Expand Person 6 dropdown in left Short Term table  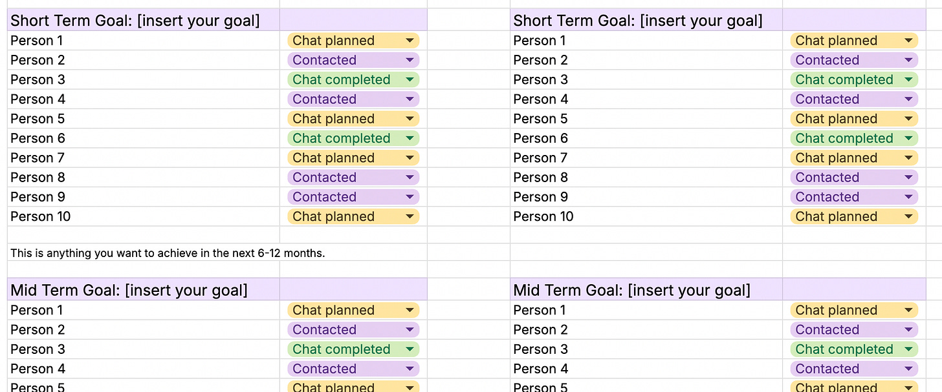[410, 138]
